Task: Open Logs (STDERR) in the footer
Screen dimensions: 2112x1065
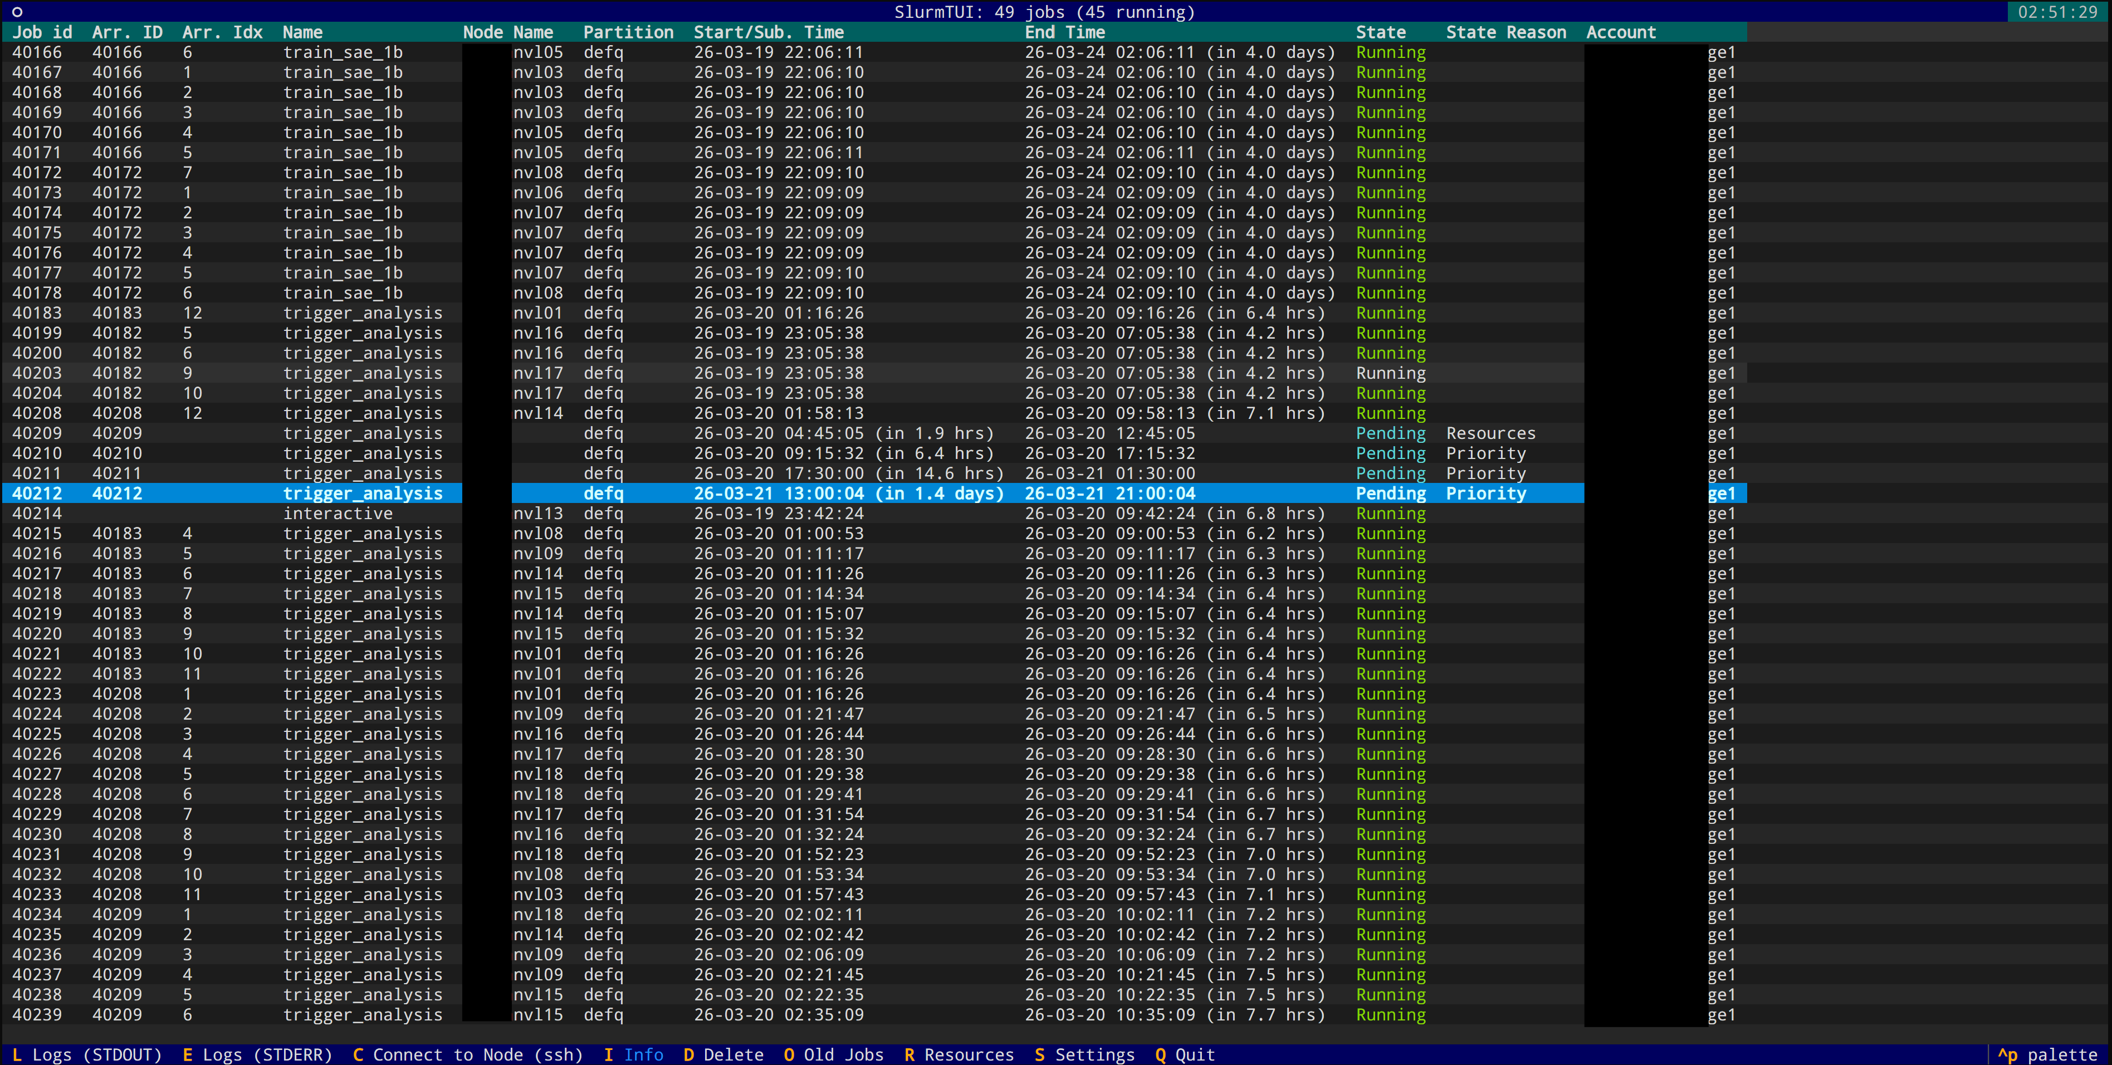Action: [x=257, y=1054]
